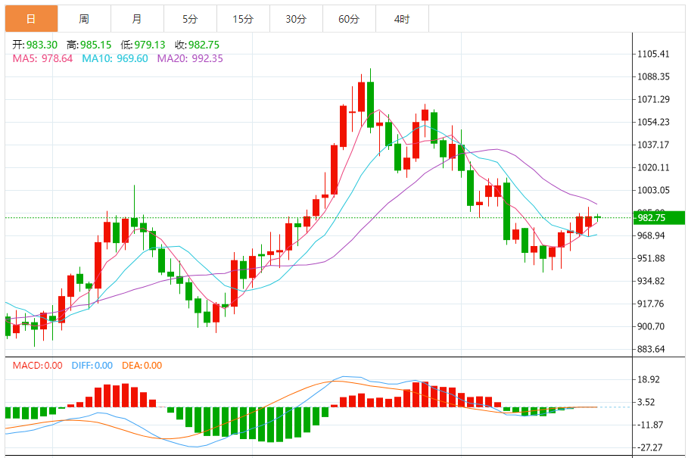Screen dimensions: 688x458
Task: Open the 60分 interval tab
Action: tap(349, 19)
